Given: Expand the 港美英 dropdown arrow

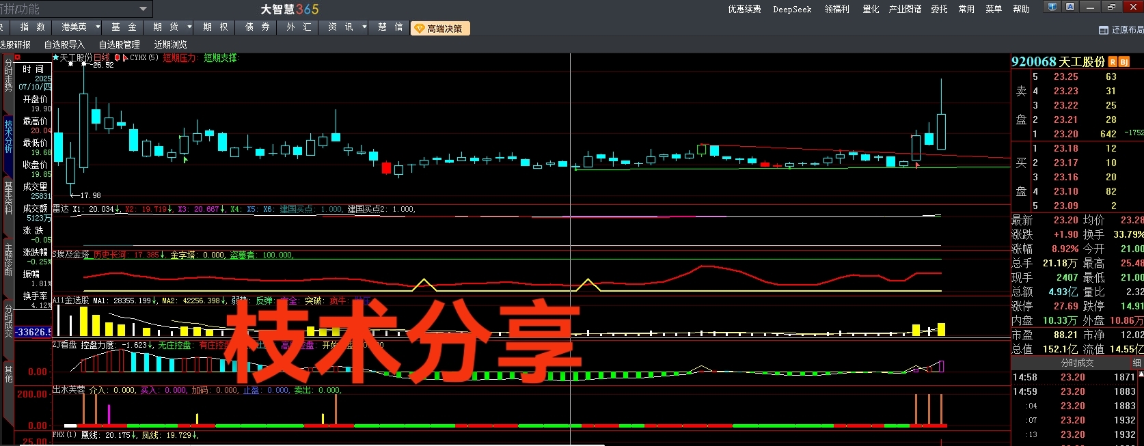Looking at the screenshot, I should pos(98,27).
